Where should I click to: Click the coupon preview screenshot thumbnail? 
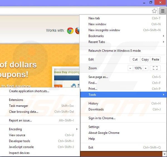[66, 77]
